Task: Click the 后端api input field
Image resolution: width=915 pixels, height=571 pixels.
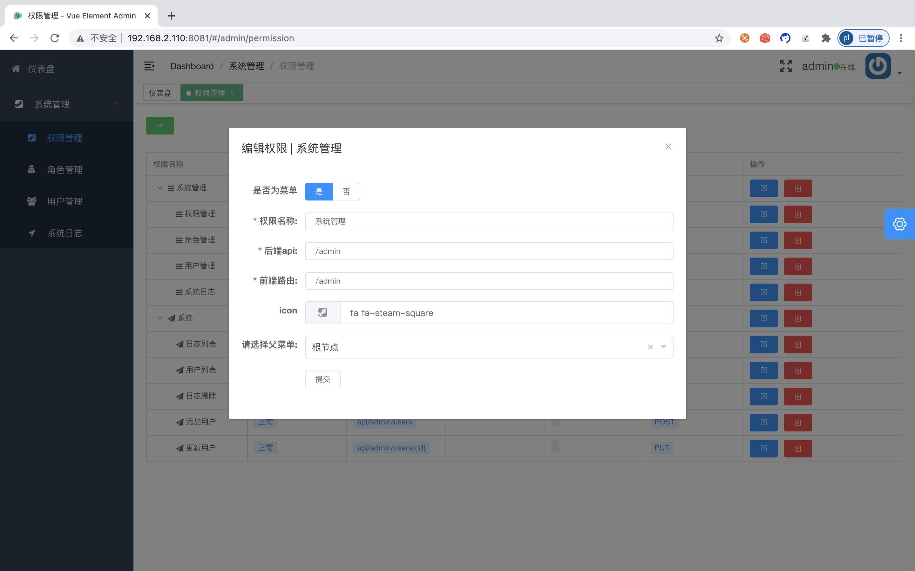Action: [489, 251]
